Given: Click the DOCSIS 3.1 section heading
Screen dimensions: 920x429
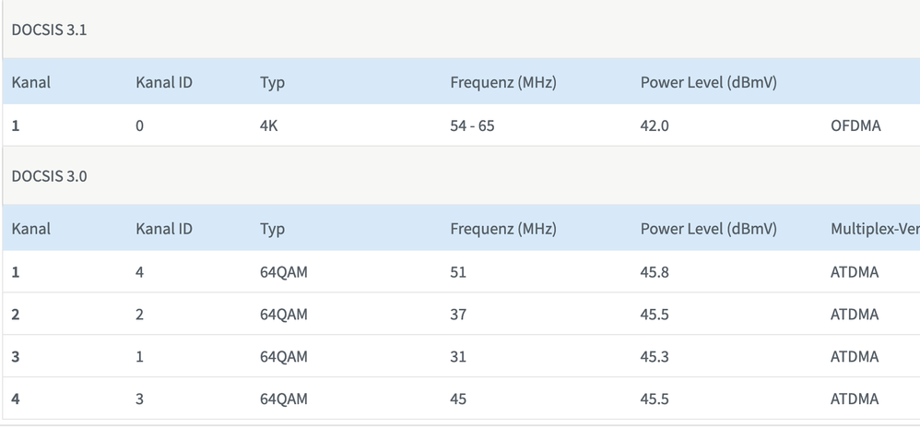Looking at the screenshot, I should [x=49, y=29].
